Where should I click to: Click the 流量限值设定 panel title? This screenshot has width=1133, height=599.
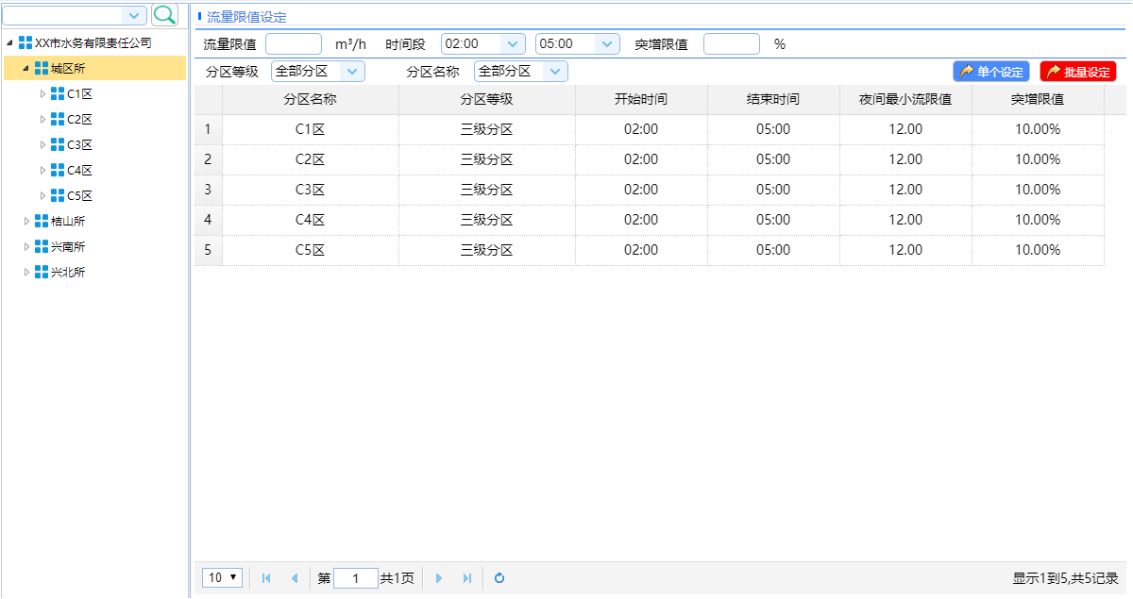coord(246,17)
